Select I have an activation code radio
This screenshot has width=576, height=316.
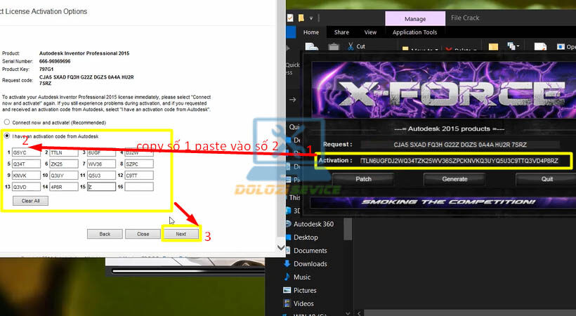pos(7,136)
